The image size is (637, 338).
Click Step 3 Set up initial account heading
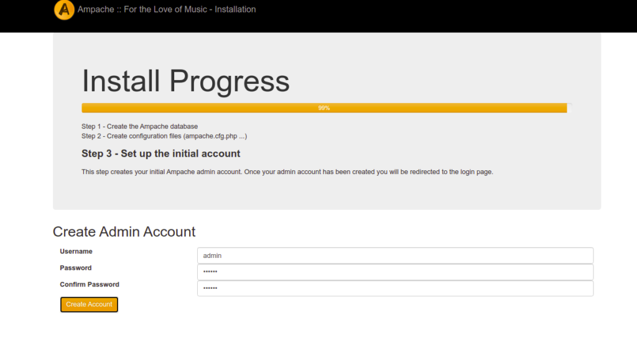tap(161, 153)
